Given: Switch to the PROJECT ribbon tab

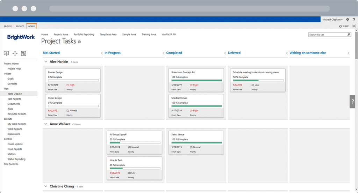Looking at the screenshot, I should (20, 26).
